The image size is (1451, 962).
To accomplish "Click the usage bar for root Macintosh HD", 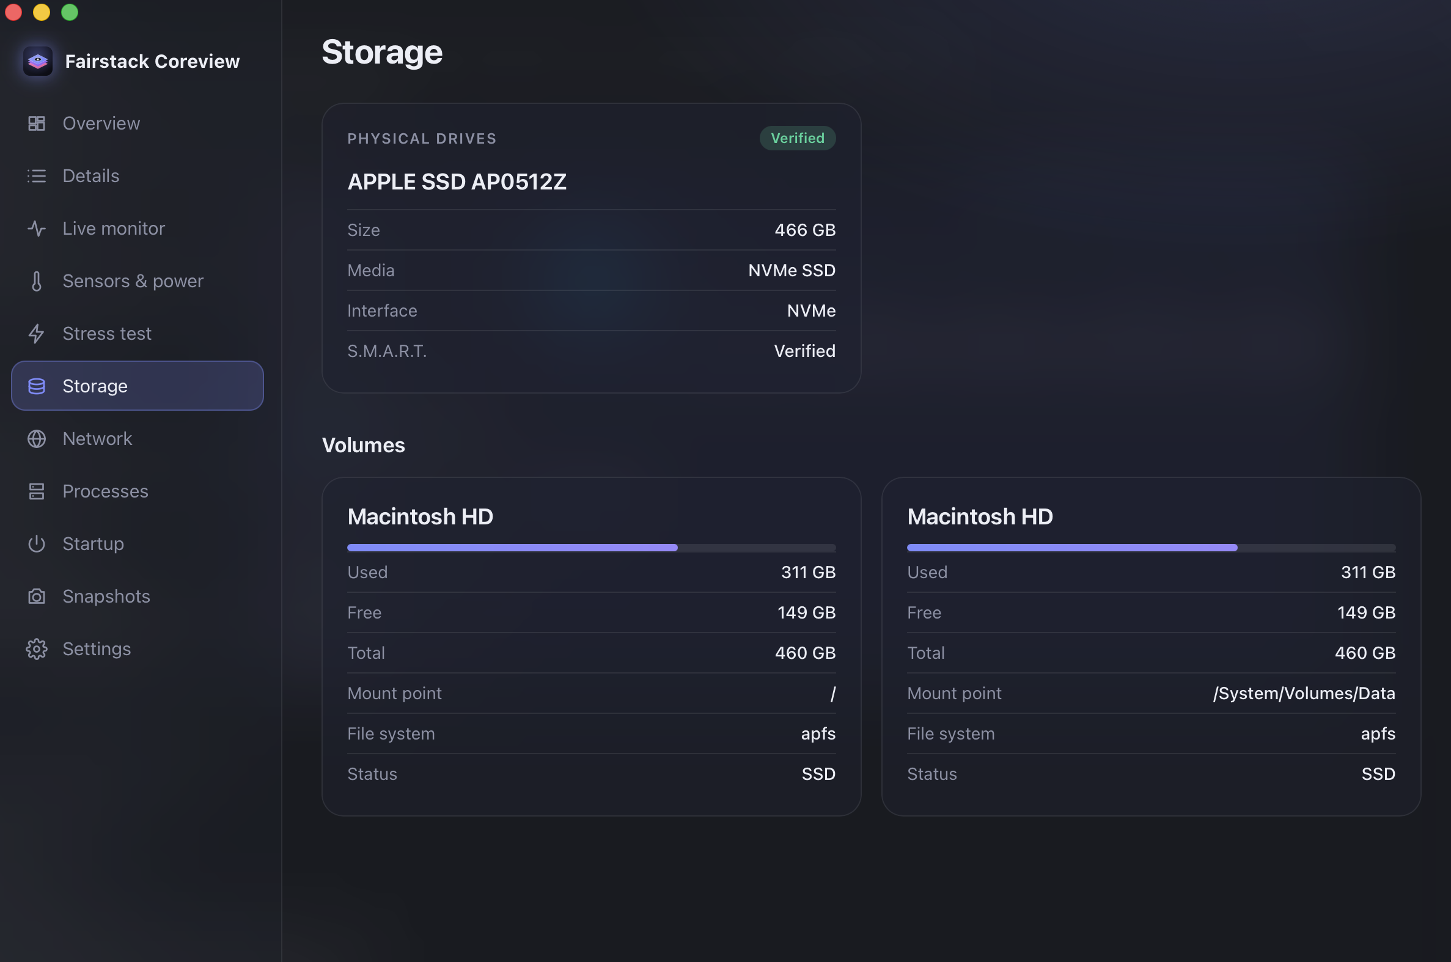I will tap(592, 547).
